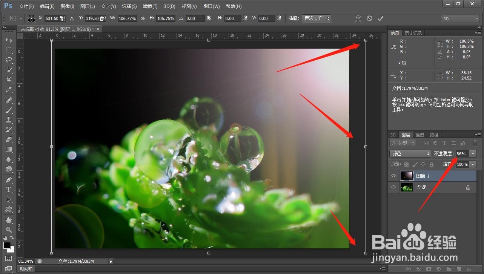
Task: Select the Hand tool
Action: tap(9, 220)
